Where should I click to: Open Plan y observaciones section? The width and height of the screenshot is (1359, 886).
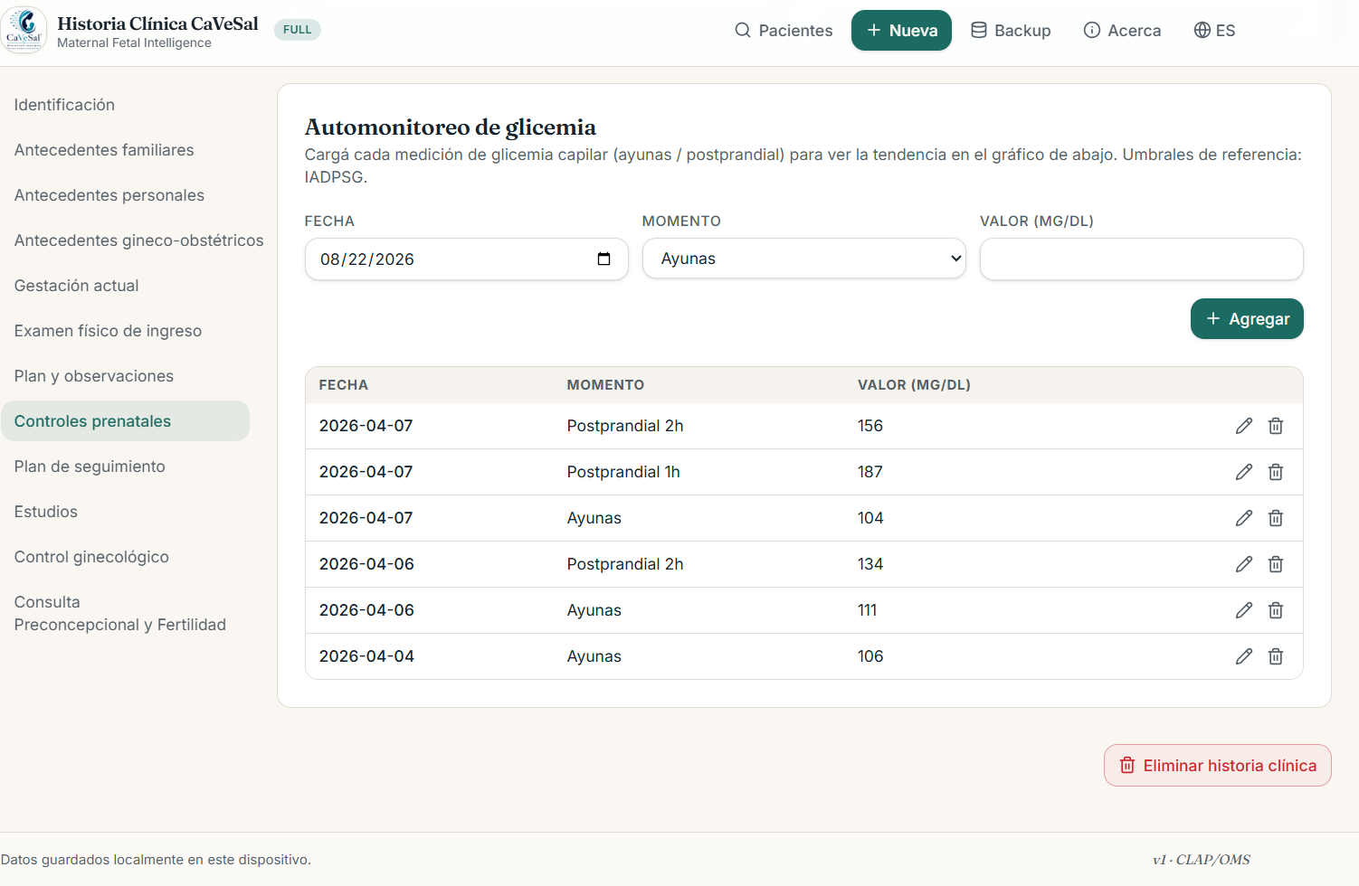coord(125,376)
